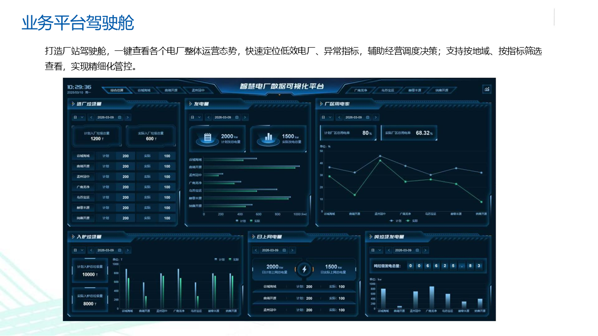Click the 1500 kw 日实际上网总电量 value
Viewport: 598px width, 336px height.
334,267
